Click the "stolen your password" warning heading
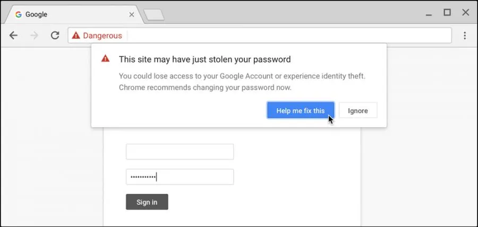 [204, 59]
